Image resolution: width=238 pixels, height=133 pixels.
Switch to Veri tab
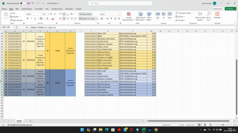coord(47,9)
